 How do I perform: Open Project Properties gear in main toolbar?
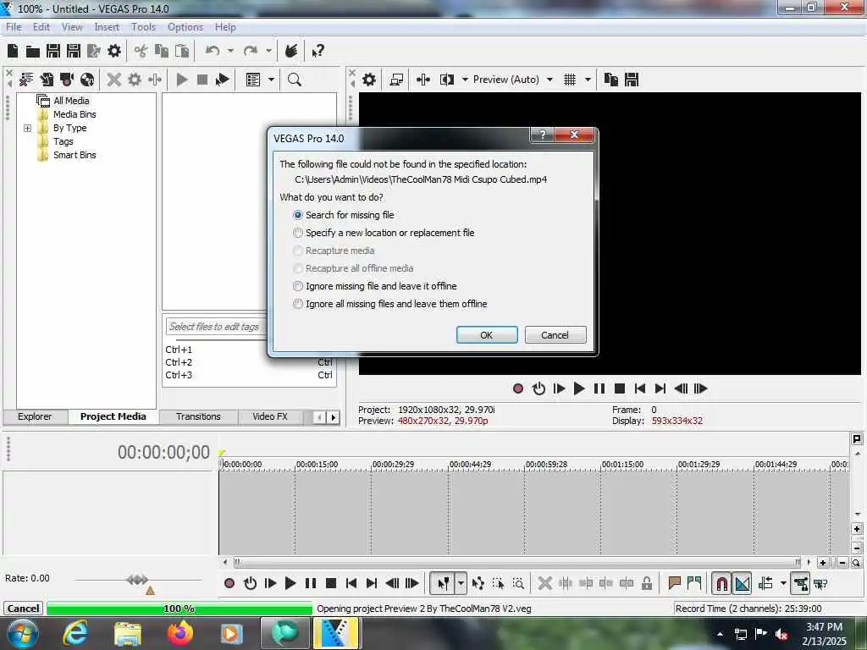point(114,52)
